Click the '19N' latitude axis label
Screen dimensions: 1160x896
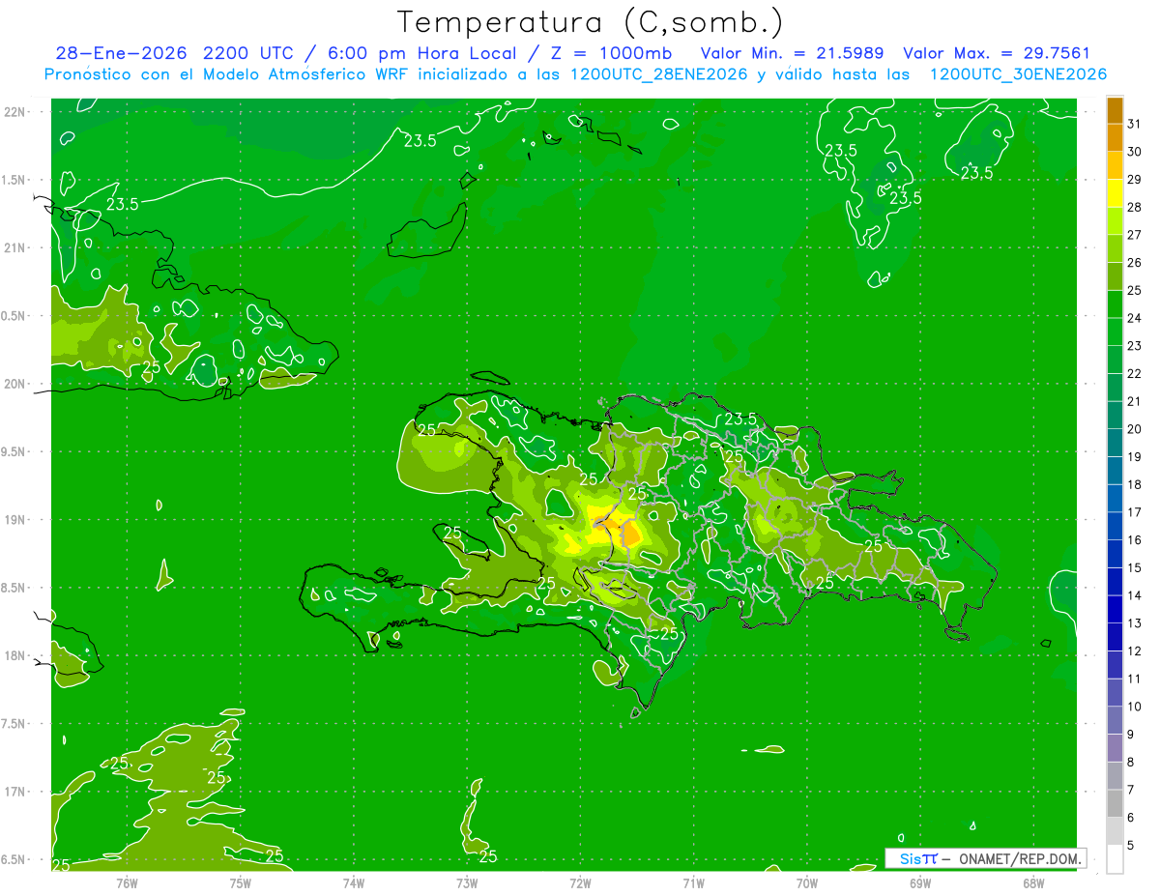click(14, 520)
